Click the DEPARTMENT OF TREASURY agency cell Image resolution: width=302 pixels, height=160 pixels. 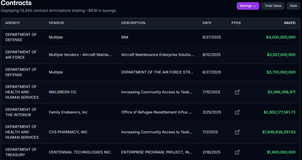click(21, 152)
